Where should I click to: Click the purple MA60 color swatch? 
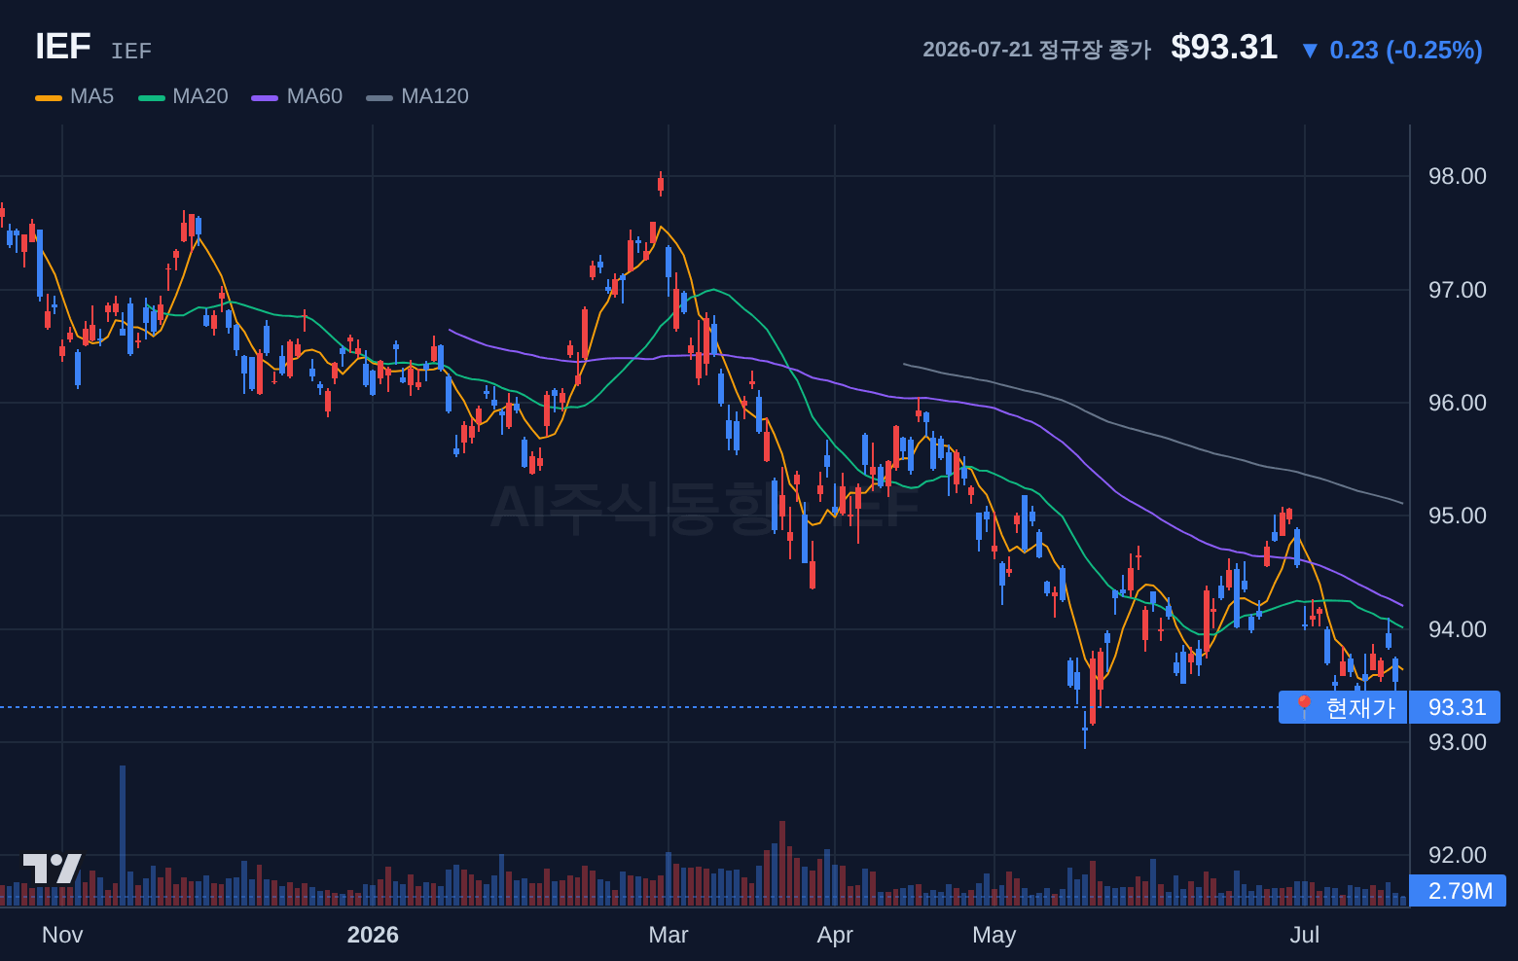coord(265,97)
